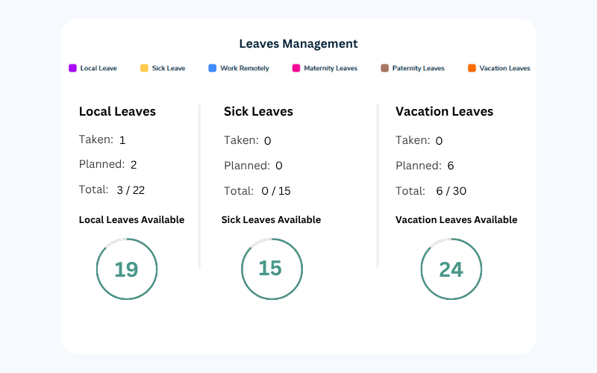Click the circular gauge showing 24
Screen dimensions: 597x373
click(x=451, y=269)
